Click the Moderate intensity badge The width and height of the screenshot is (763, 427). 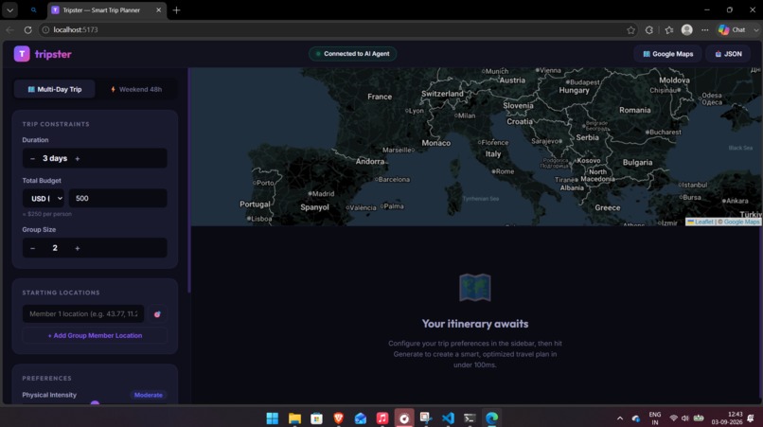[149, 395]
